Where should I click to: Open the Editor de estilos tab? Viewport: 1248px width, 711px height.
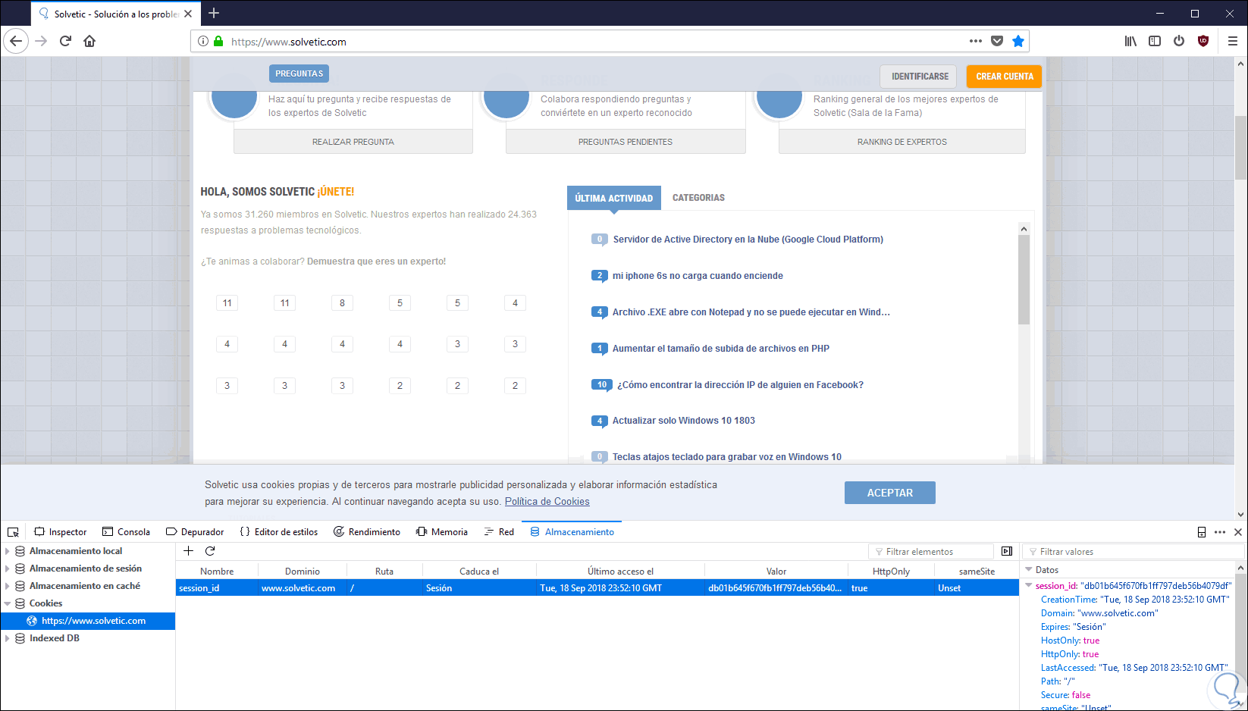pos(279,532)
